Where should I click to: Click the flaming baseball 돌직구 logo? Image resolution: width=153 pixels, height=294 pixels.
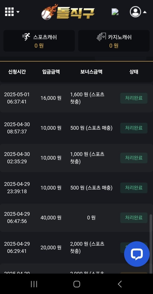coord(69,12)
